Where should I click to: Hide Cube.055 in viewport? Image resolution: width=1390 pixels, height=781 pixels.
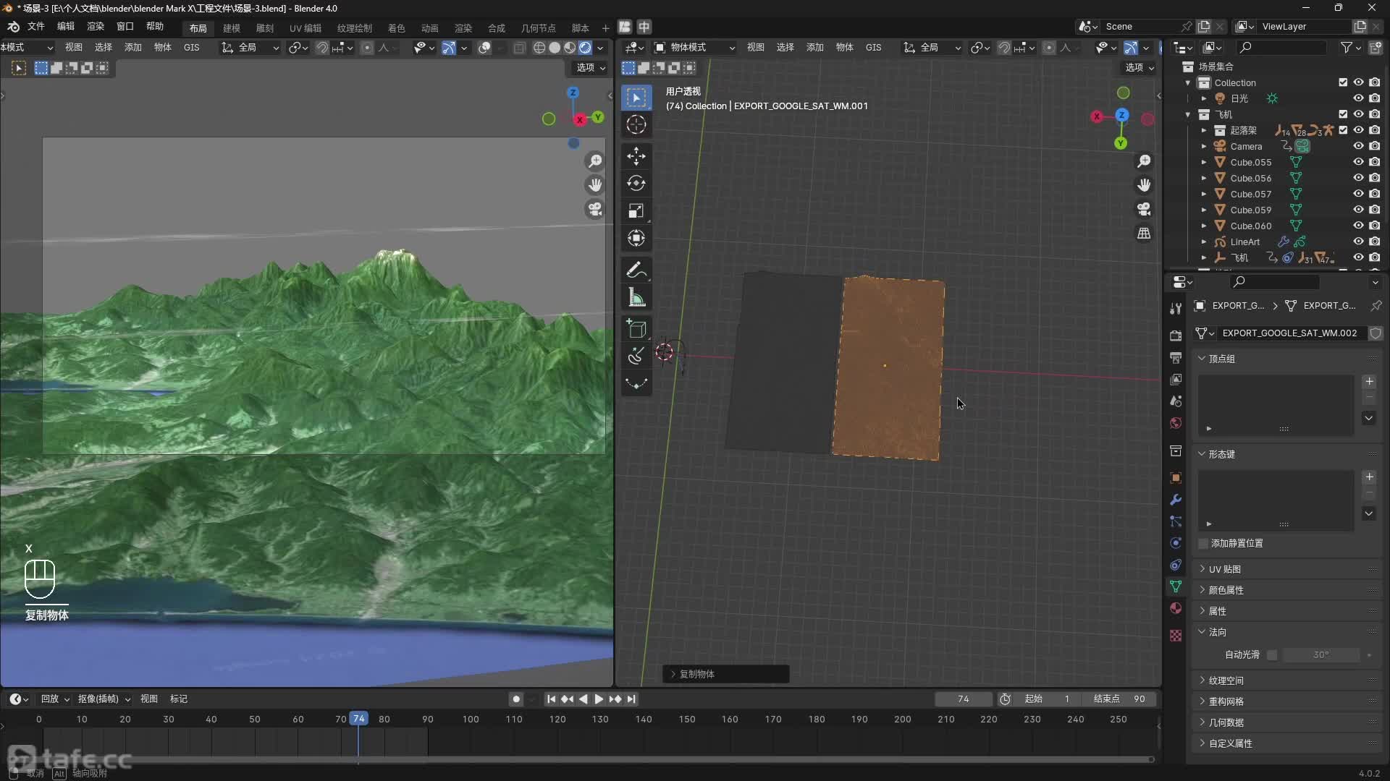click(x=1359, y=162)
